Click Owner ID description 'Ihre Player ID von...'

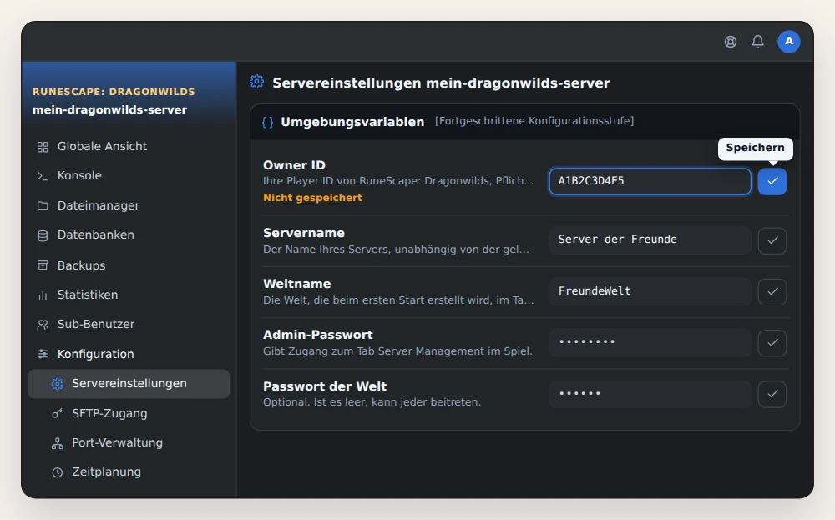pos(398,181)
